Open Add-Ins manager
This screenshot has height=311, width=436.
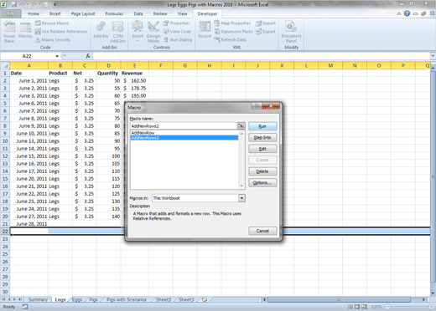101,30
